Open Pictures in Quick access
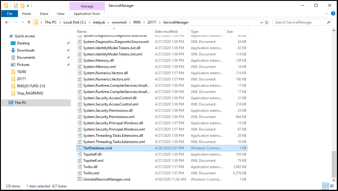 click(23, 65)
